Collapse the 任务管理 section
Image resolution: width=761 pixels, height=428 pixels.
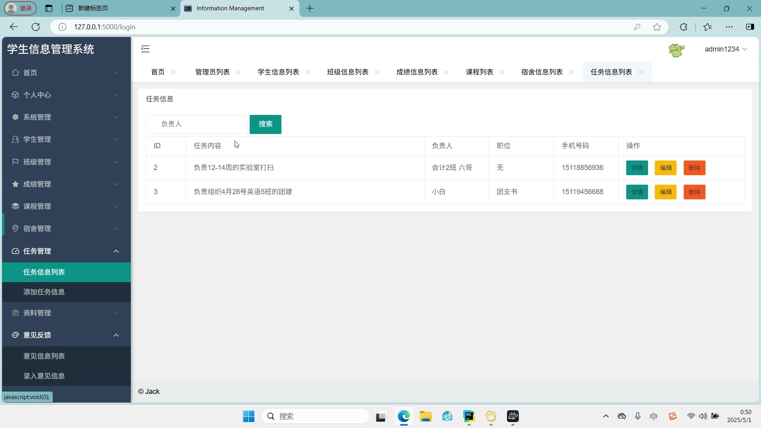coord(116,251)
